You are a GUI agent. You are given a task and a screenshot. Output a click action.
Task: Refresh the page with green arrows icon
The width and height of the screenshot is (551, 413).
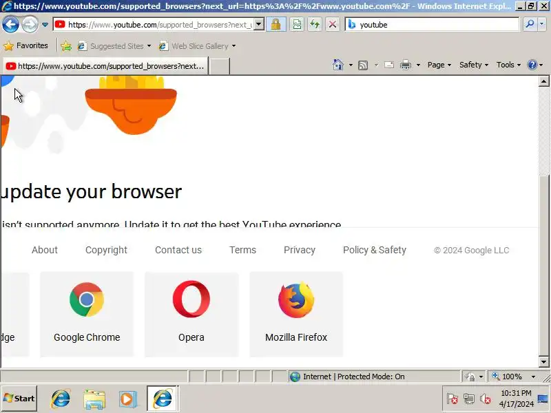(315, 24)
